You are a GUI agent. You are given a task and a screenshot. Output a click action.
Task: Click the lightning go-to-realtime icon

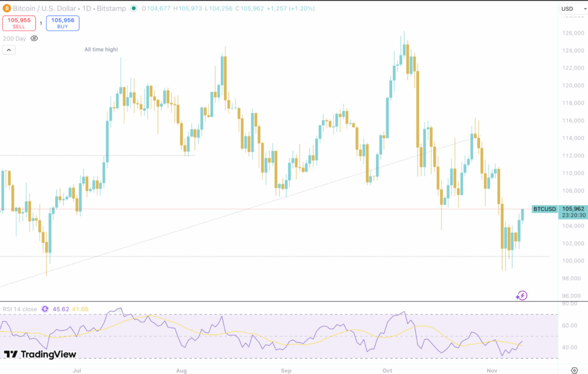[x=521, y=295]
